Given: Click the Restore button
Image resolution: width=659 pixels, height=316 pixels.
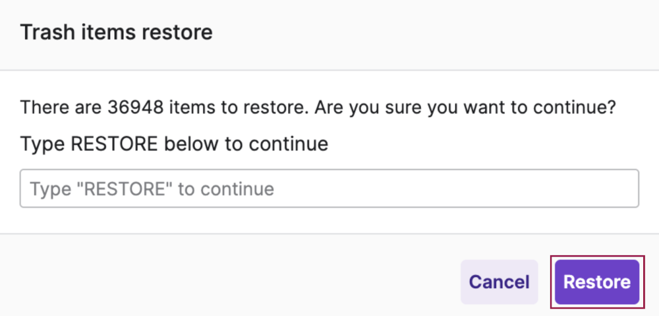Looking at the screenshot, I should (x=596, y=282).
